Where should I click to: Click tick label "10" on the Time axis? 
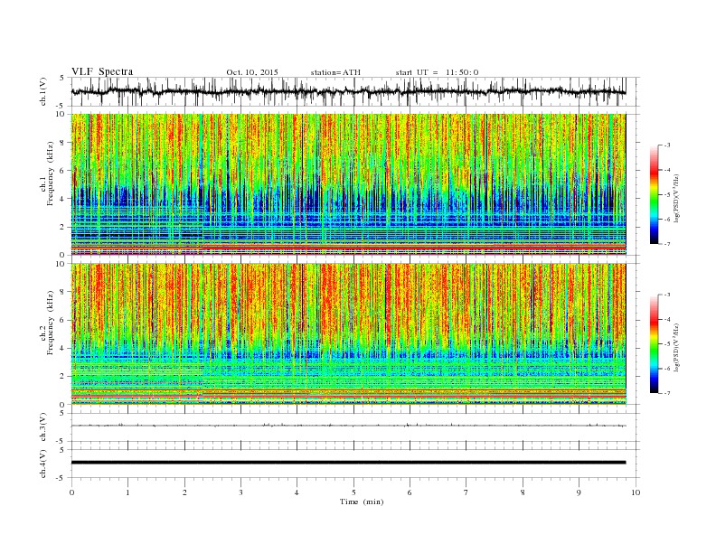636,492
